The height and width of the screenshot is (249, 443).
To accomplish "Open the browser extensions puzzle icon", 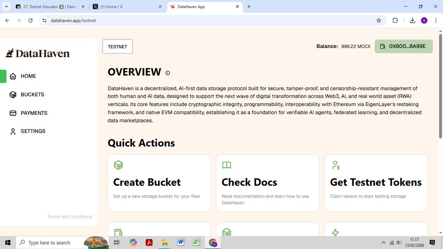I will pos(395,21).
